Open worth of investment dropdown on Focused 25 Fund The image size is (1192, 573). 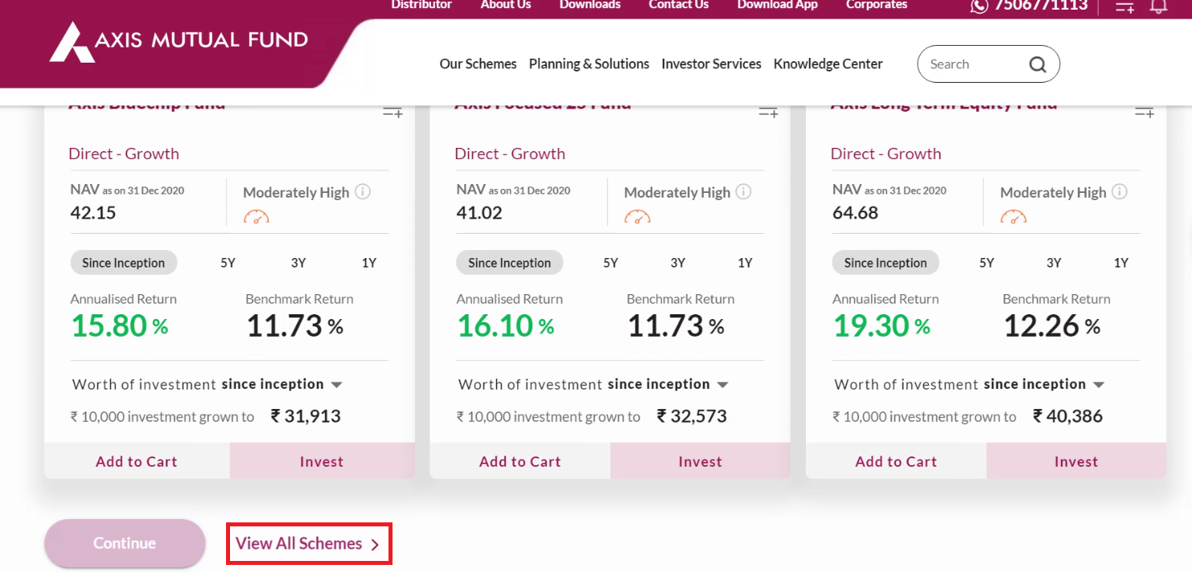pyautogui.click(x=722, y=384)
